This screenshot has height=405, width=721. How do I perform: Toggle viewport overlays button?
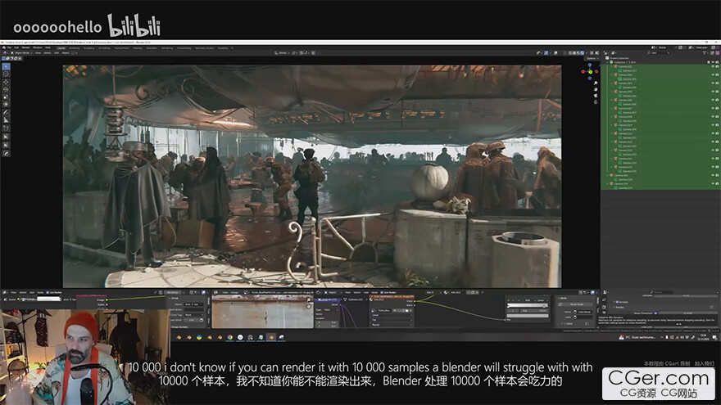[x=555, y=53]
